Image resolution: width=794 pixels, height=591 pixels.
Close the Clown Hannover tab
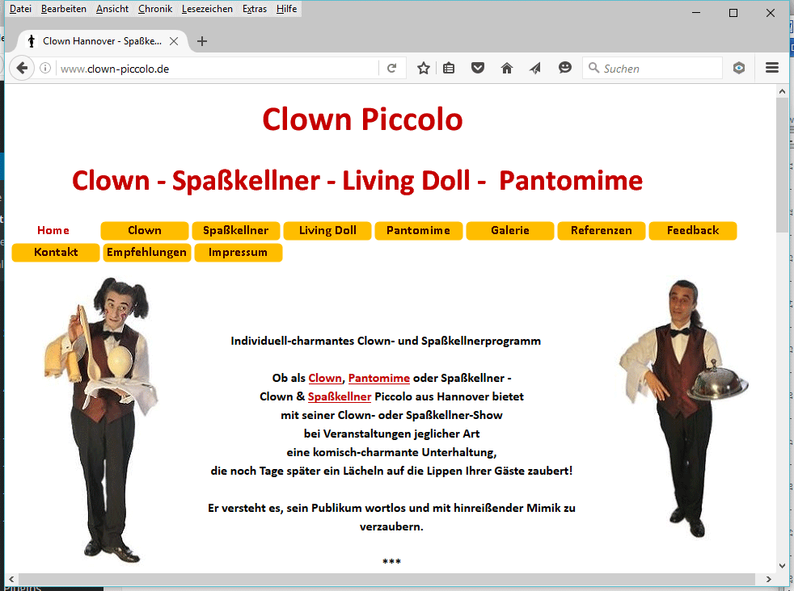(x=174, y=41)
